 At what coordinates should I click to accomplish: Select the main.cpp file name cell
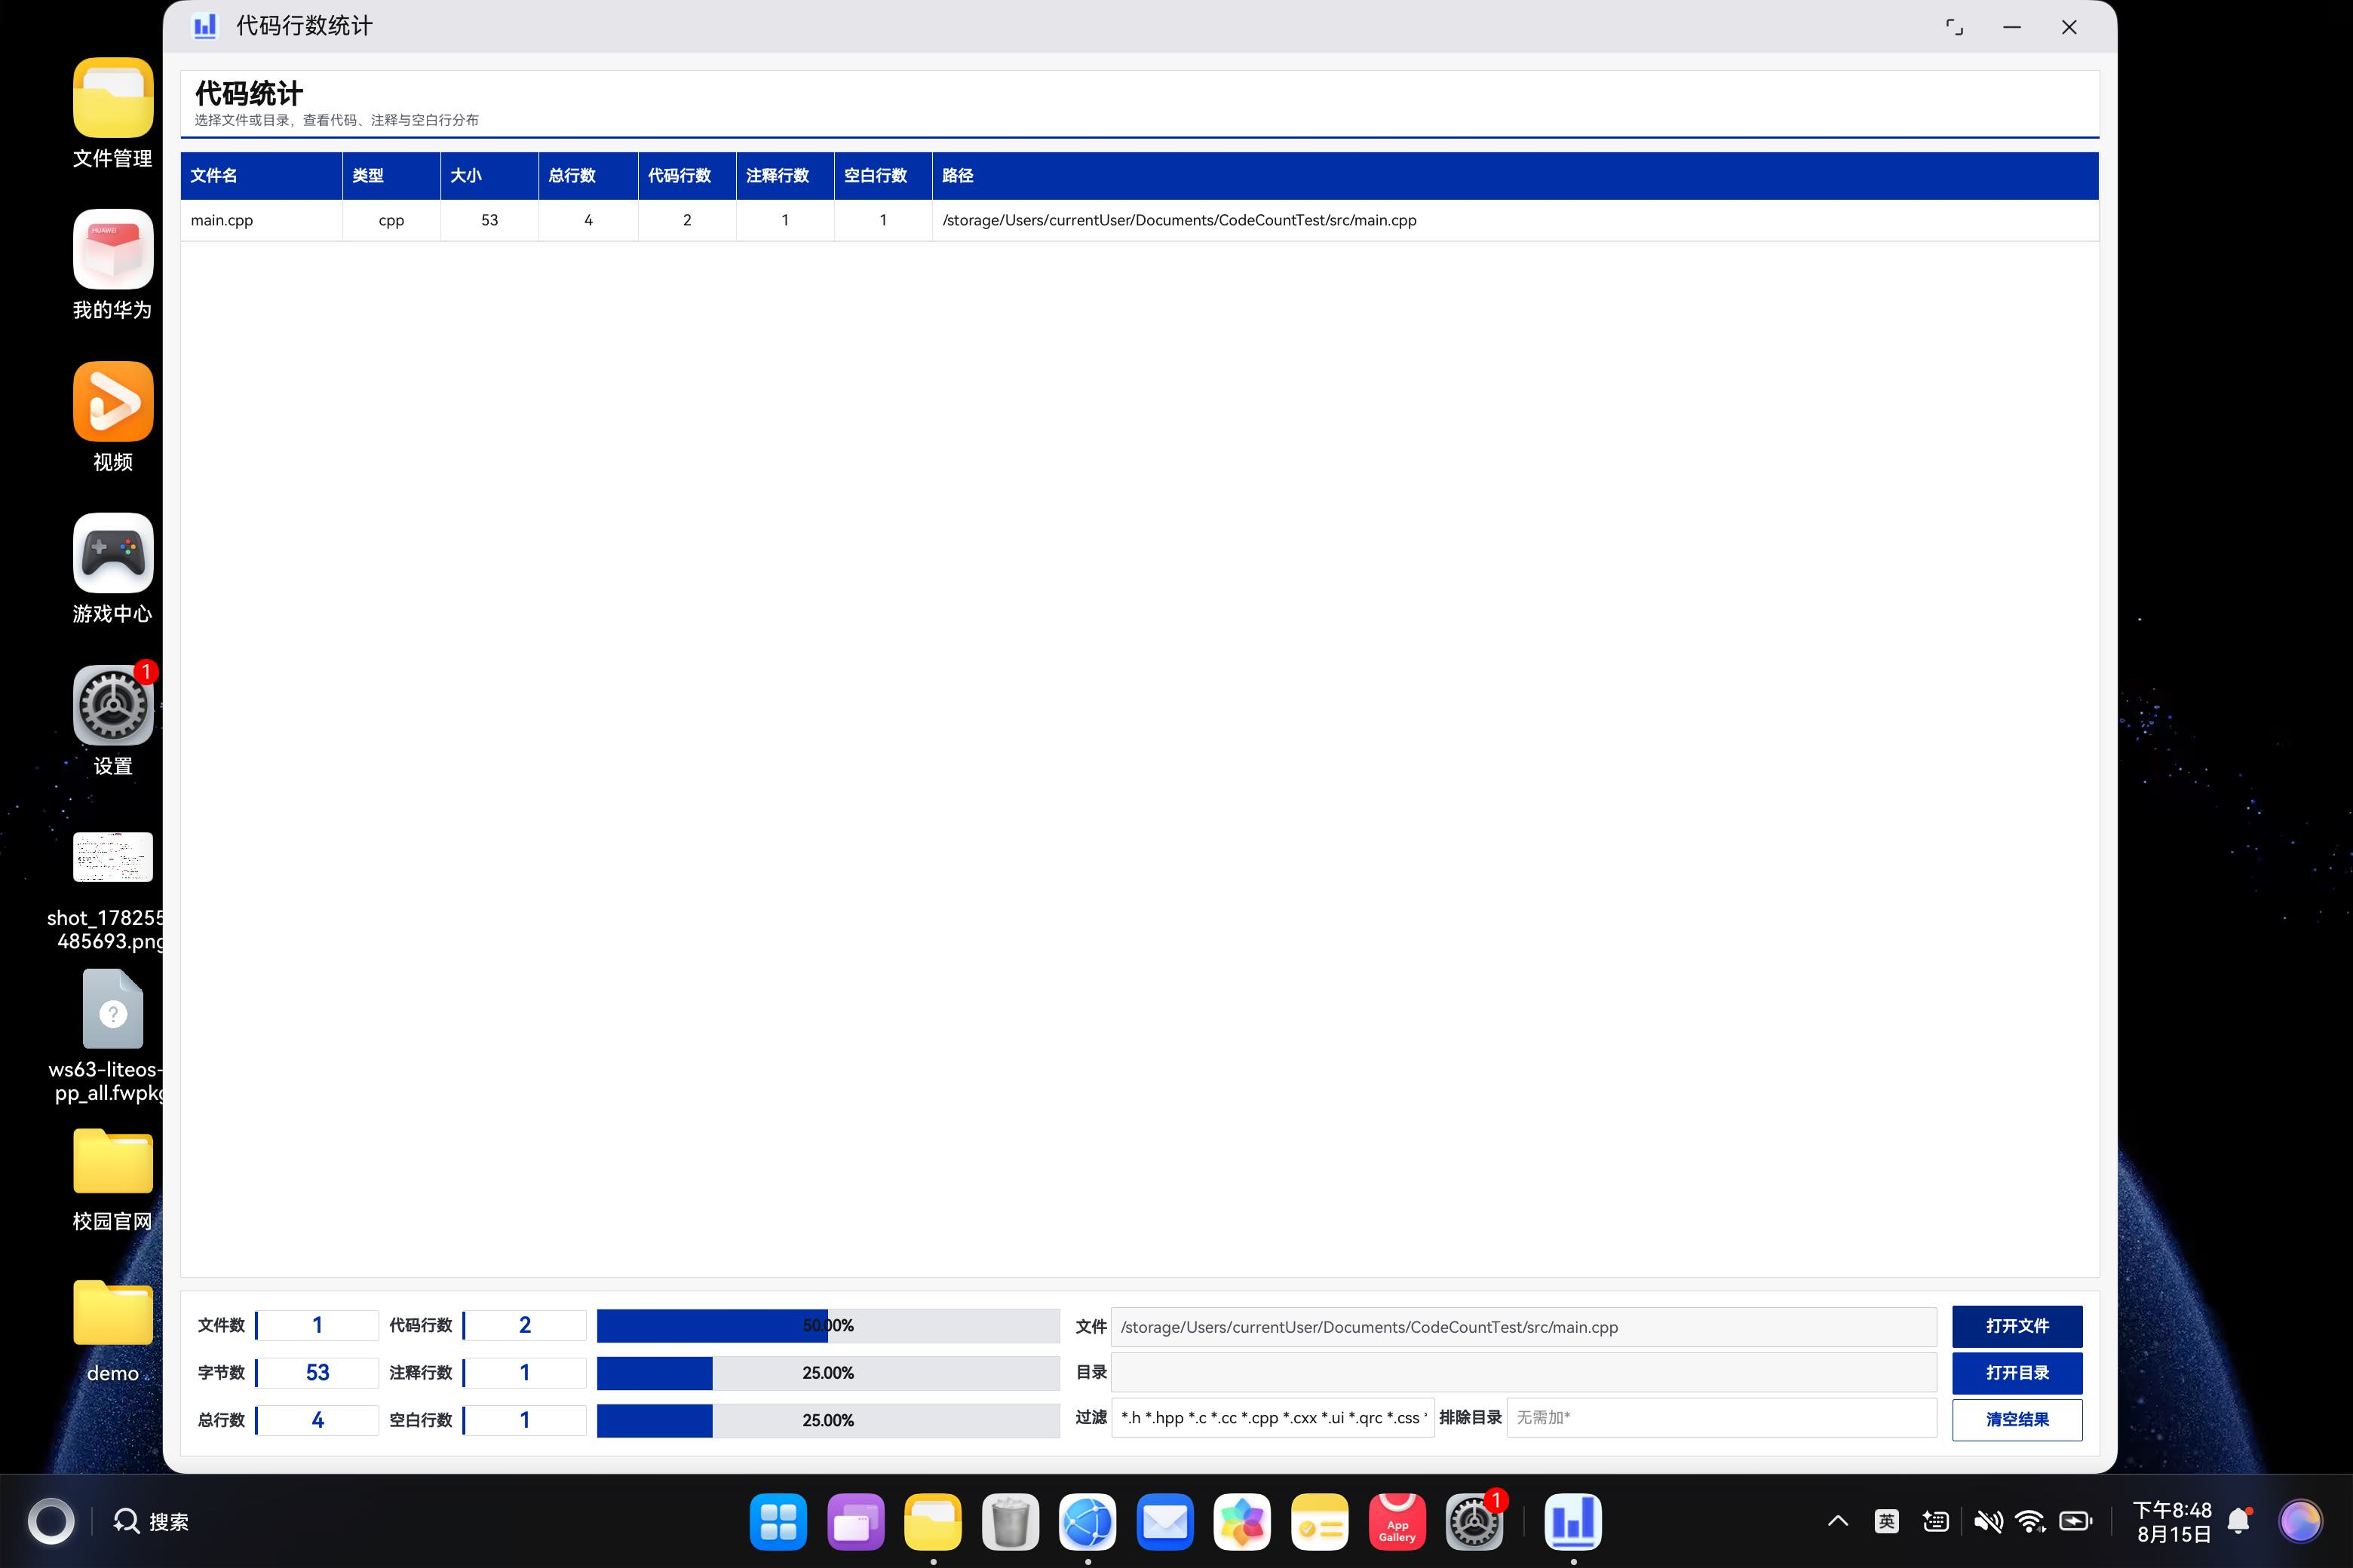tap(261, 220)
